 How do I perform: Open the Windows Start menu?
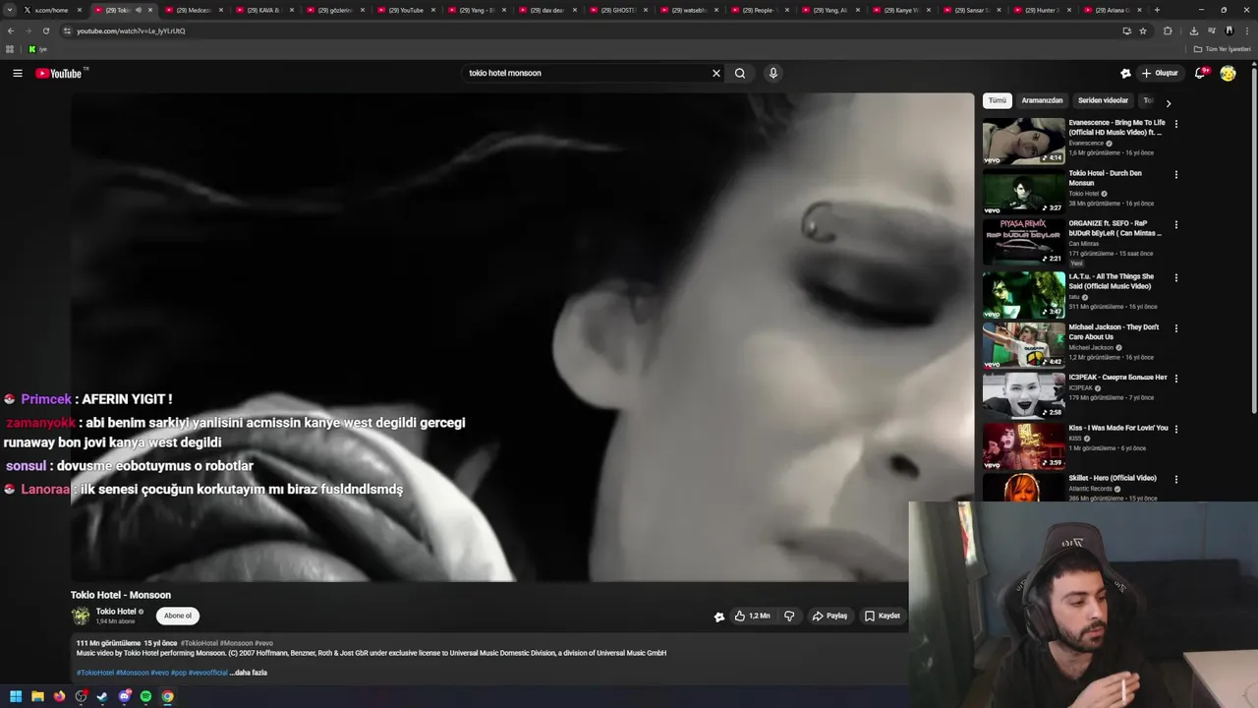15,696
